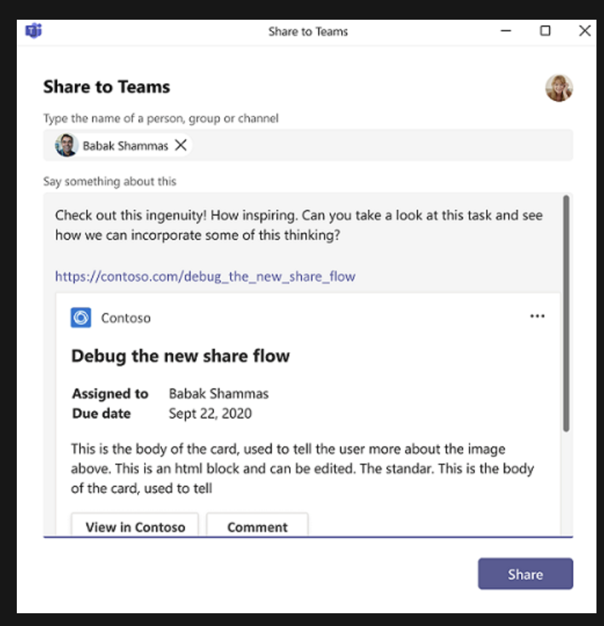Click the 'Contoso' app name in card header

click(x=126, y=318)
